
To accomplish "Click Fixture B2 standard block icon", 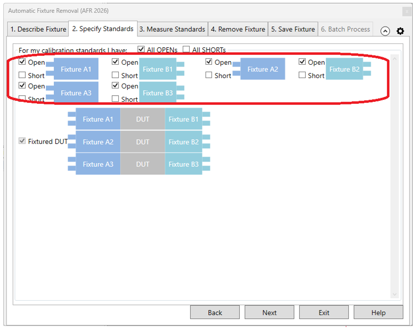I will tap(345, 69).
